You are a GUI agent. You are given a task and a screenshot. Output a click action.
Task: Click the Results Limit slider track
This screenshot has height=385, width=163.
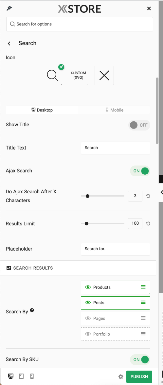(102, 224)
